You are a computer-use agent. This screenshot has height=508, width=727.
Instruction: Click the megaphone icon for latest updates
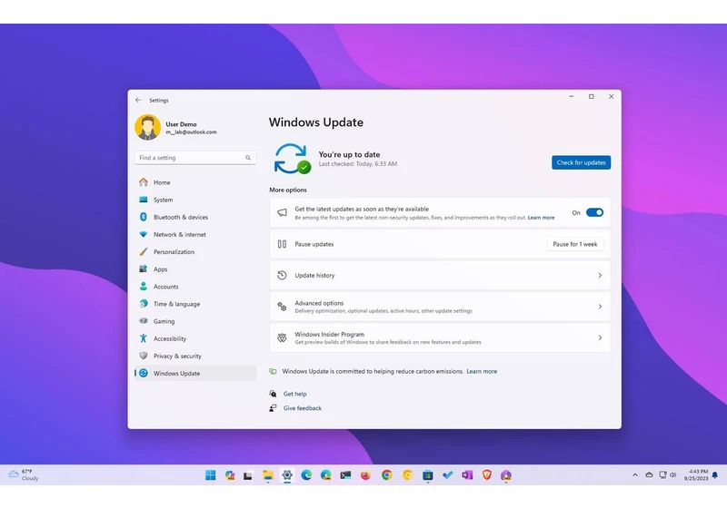click(282, 212)
